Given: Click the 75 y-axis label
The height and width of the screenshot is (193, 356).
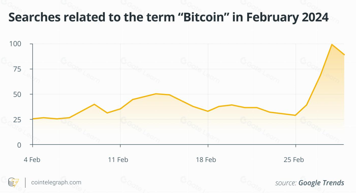Looking at the screenshot, I should click(17, 69).
